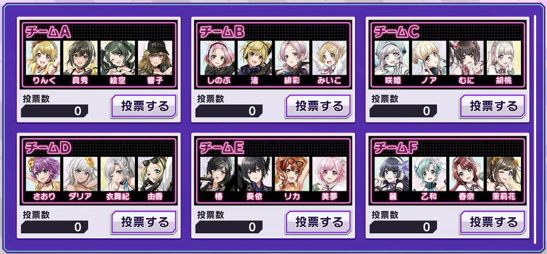Vote for Team F with 投票する button
This screenshot has height=254, width=547.
pos(492,222)
